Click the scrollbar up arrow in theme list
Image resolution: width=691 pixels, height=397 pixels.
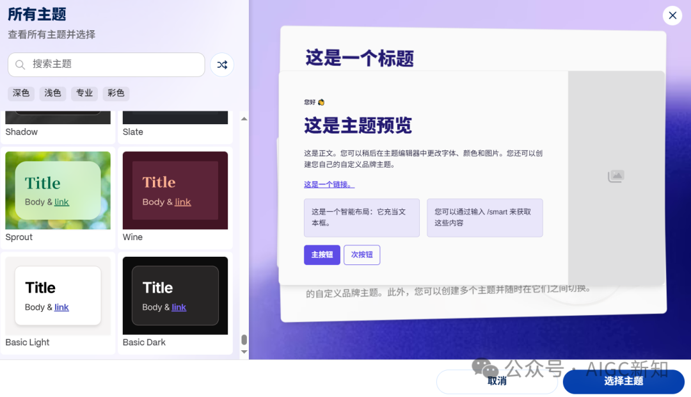click(x=244, y=118)
